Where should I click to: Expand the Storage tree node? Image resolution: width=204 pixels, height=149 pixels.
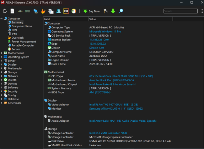[x=1, y=72]
